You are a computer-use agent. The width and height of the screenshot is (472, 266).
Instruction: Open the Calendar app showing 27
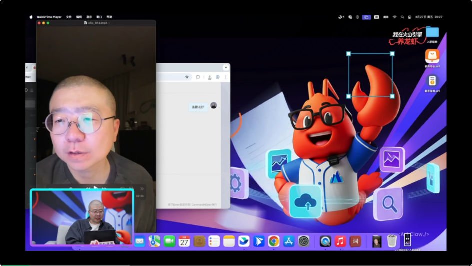[184, 241]
